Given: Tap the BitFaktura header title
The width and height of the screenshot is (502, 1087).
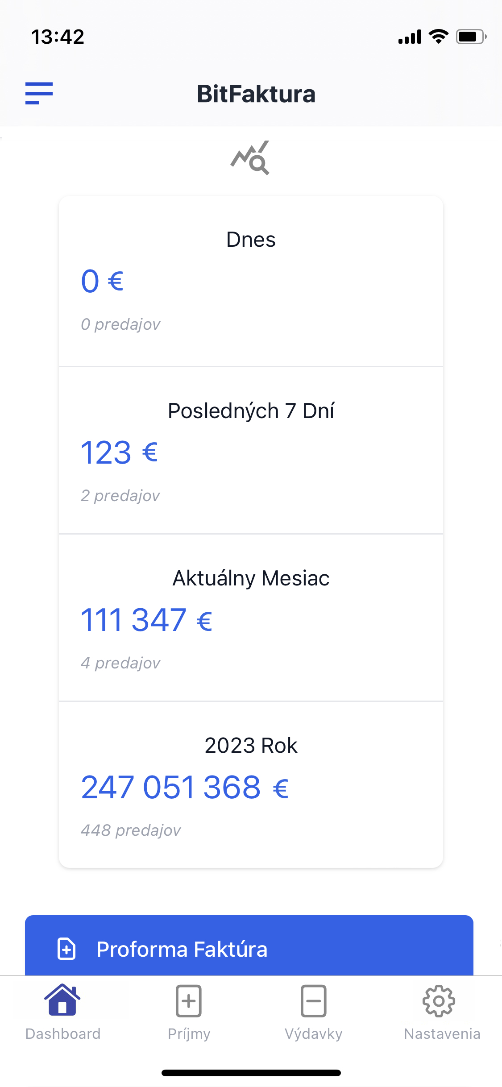Looking at the screenshot, I should click(256, 94).
